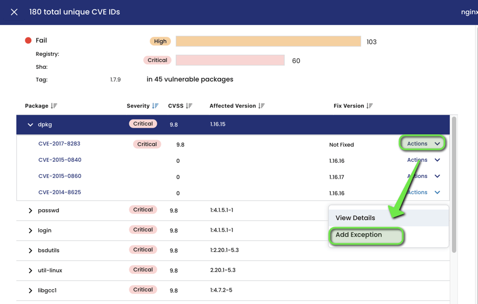Click the Critical badge beside the 60 bar

click(157, 60)
